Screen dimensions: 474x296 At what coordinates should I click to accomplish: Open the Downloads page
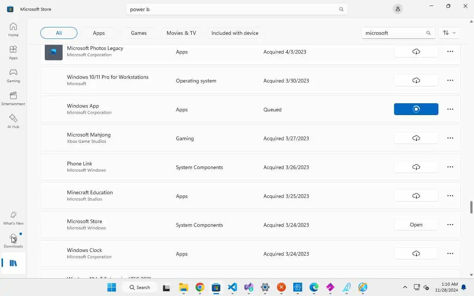tap(13, 241)
